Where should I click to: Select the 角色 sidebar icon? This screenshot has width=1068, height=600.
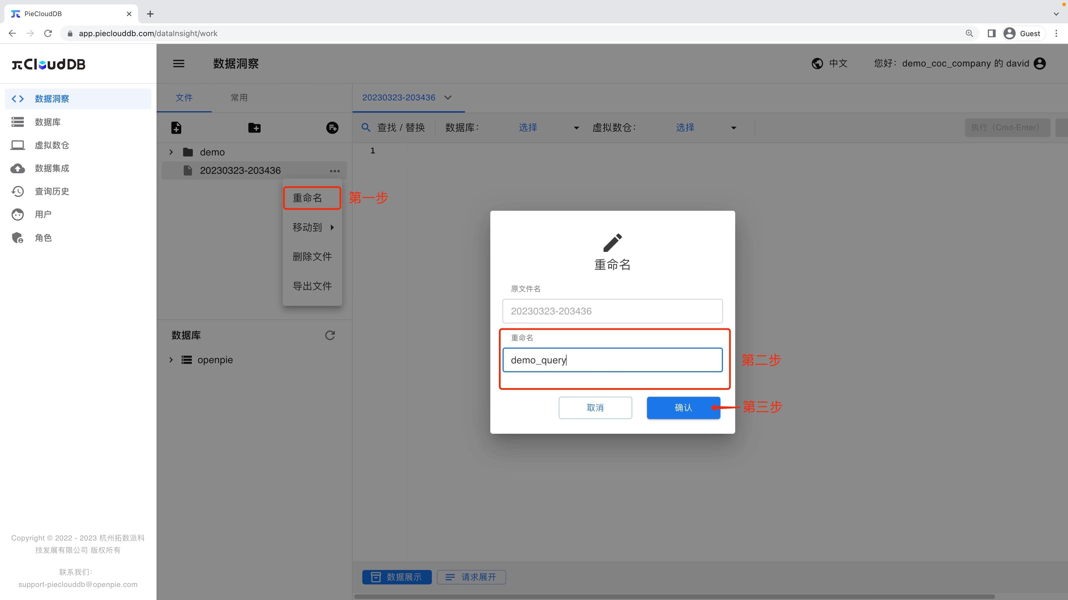point(18,237)
